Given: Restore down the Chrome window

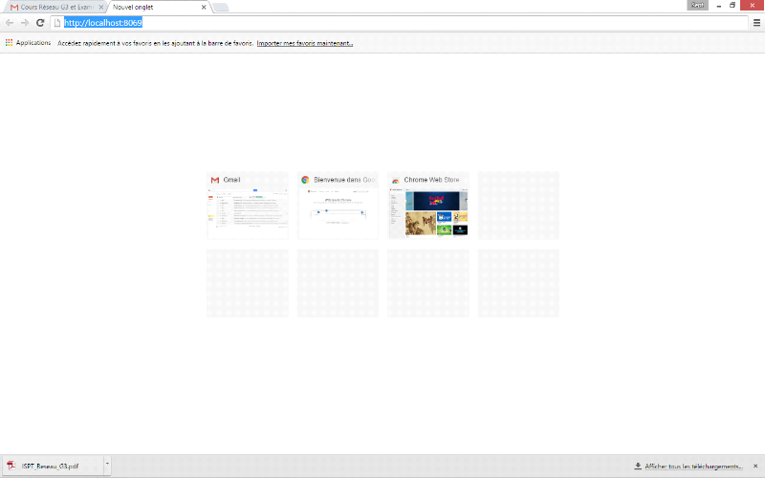Looking at the screenshot, I should point(732,6).
